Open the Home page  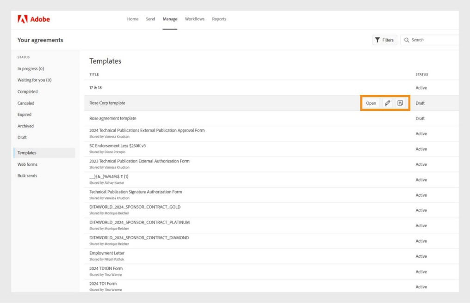pyautogui.click(x=133, y=19)
